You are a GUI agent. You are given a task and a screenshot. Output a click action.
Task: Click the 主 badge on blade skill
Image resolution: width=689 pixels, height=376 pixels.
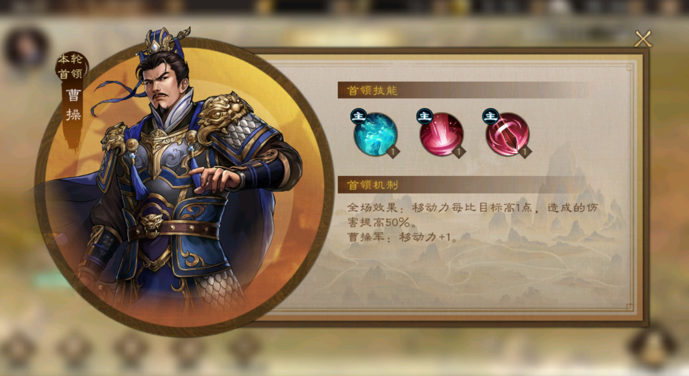[x=491, y=116]
